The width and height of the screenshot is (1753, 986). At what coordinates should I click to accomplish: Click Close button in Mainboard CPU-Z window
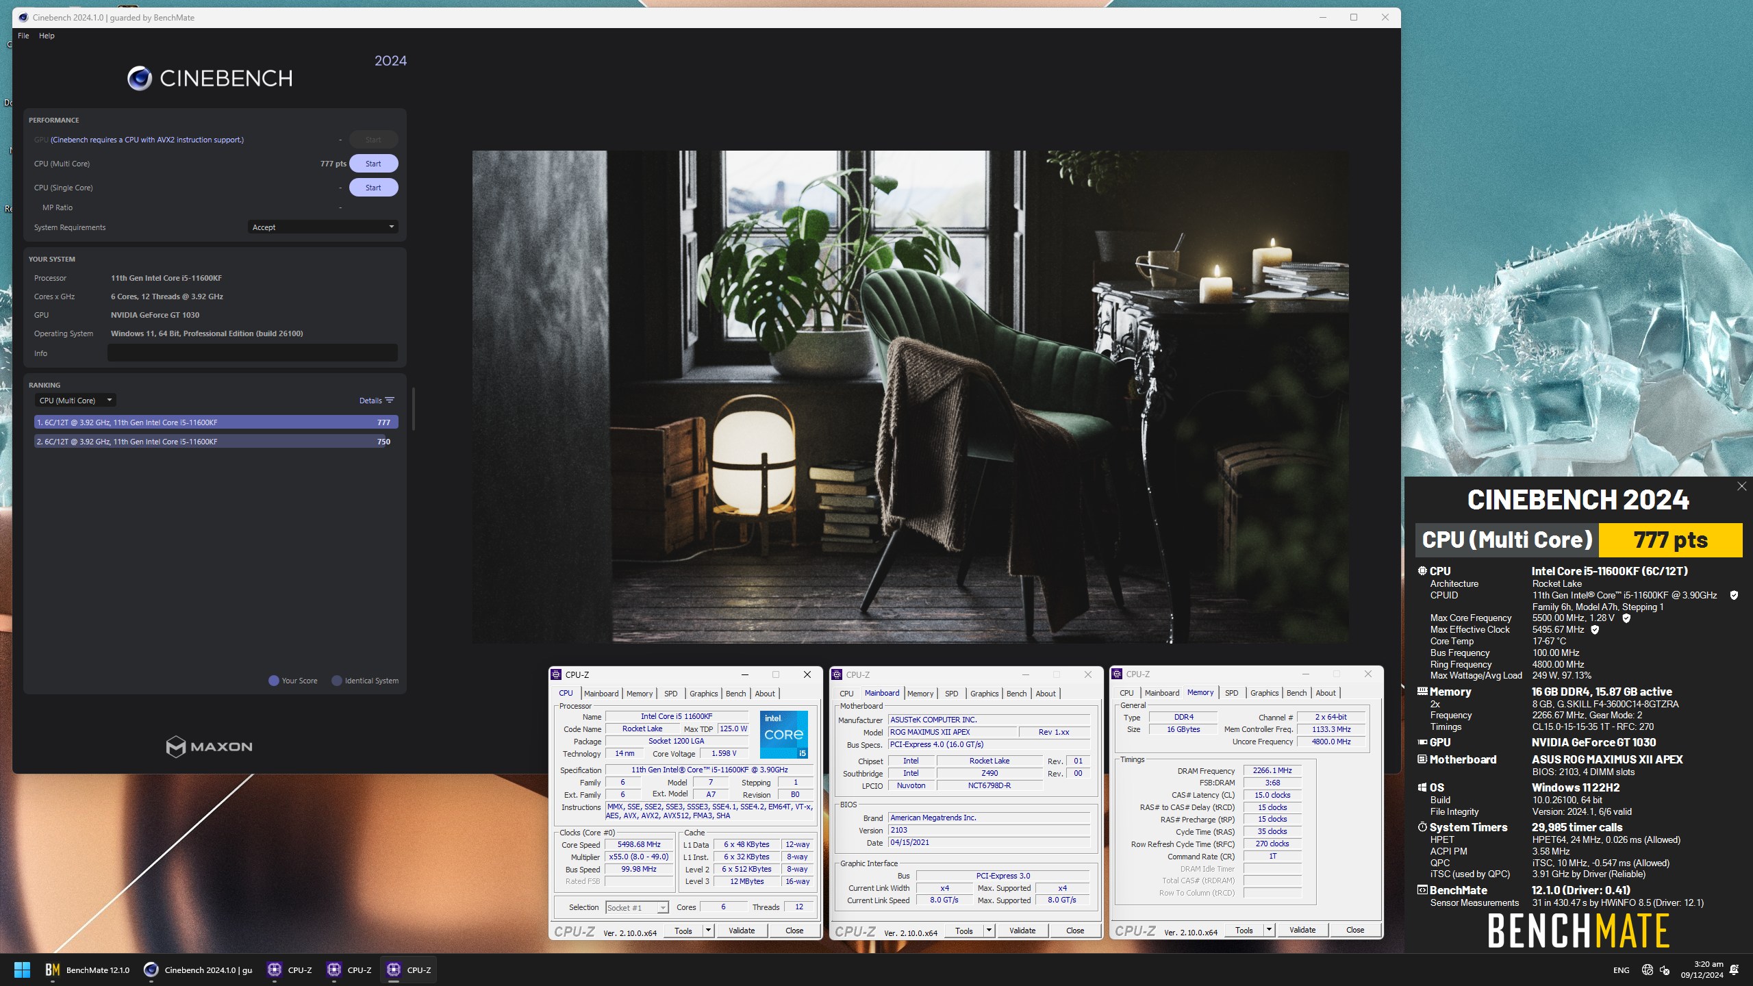click(x=1075, y=931)
